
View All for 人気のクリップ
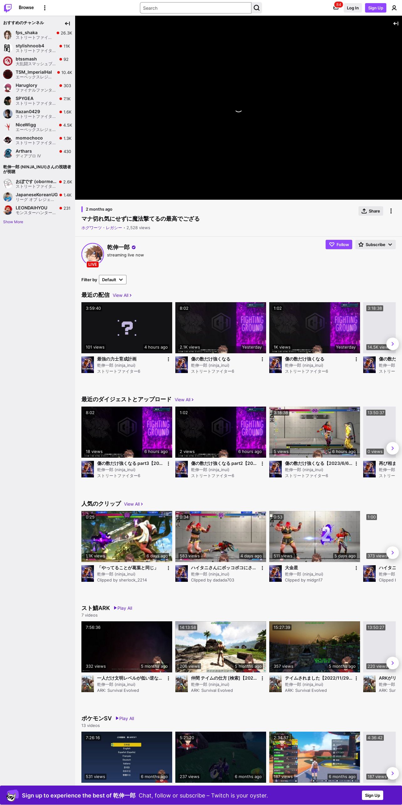pyautogui.click(x=133, y=504)
